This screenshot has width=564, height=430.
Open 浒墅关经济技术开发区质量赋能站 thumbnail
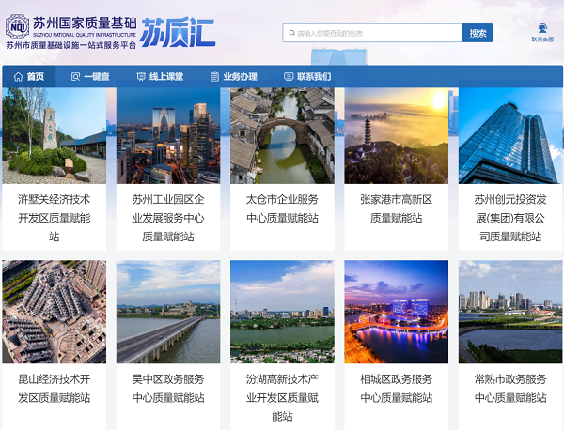point(55,136)
